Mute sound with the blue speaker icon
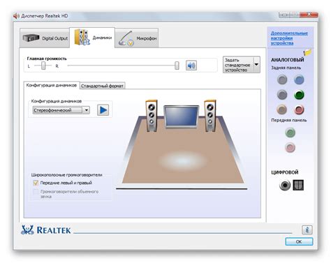The image size is (331, 263). coord(191,66)
